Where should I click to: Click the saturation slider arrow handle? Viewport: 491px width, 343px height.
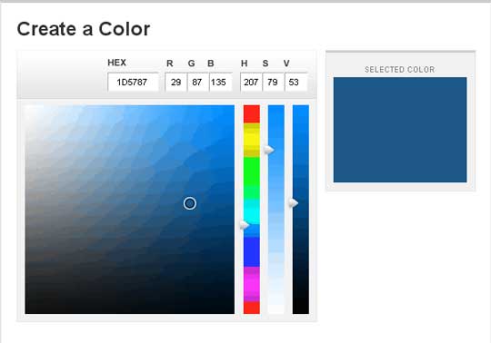tap(269, 150)
